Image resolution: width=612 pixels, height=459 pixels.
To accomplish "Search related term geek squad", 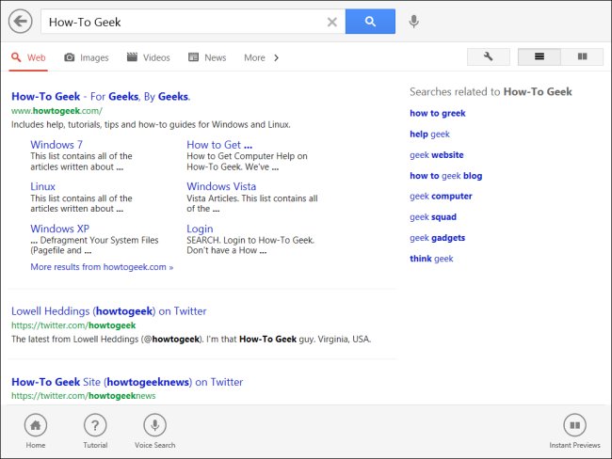I will (433, 217).
